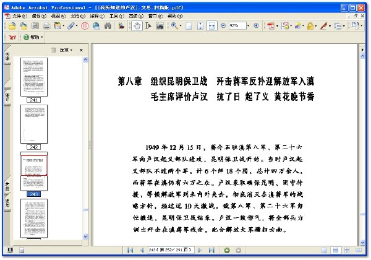
Task: Toggle Continuous page layout button
Action: (x=336, y=250)
